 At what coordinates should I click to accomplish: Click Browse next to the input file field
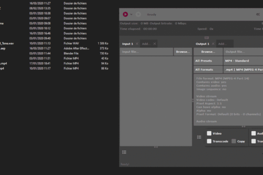(x=183, y=52)
